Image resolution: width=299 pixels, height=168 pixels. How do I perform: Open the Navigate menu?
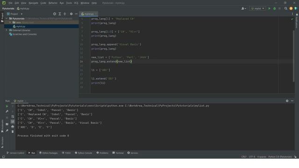point(33,3)
